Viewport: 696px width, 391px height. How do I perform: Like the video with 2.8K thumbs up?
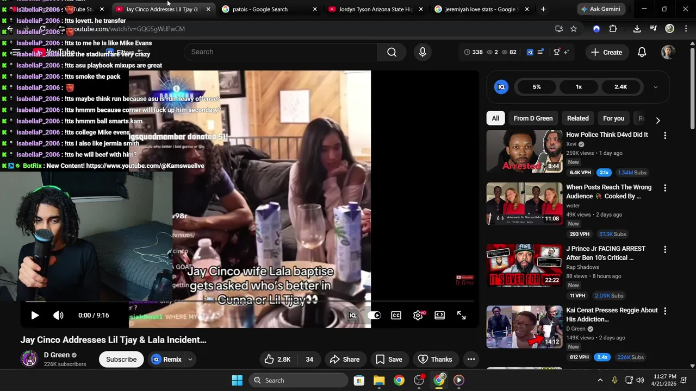[x=277, y=360]
